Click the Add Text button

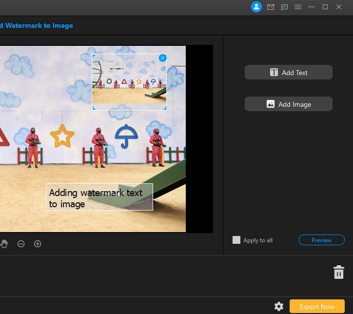[288, 72]
